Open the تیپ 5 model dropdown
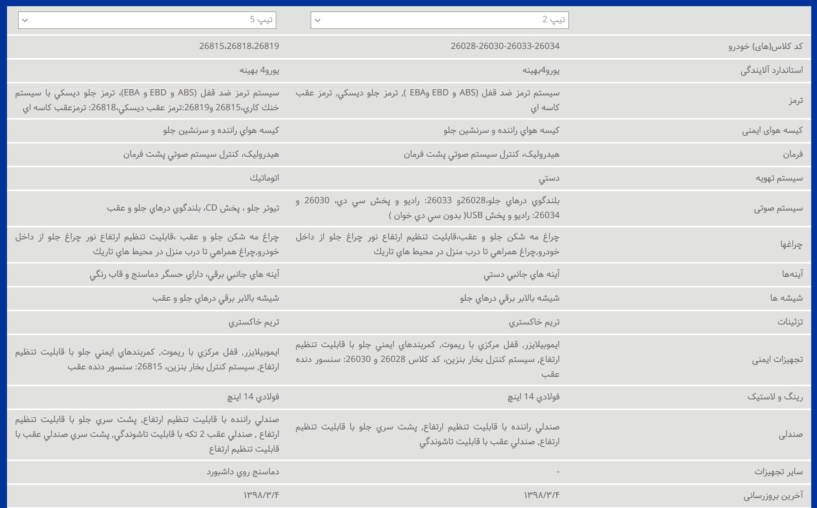This screenshot has width=817, height=508. point(147,20)
